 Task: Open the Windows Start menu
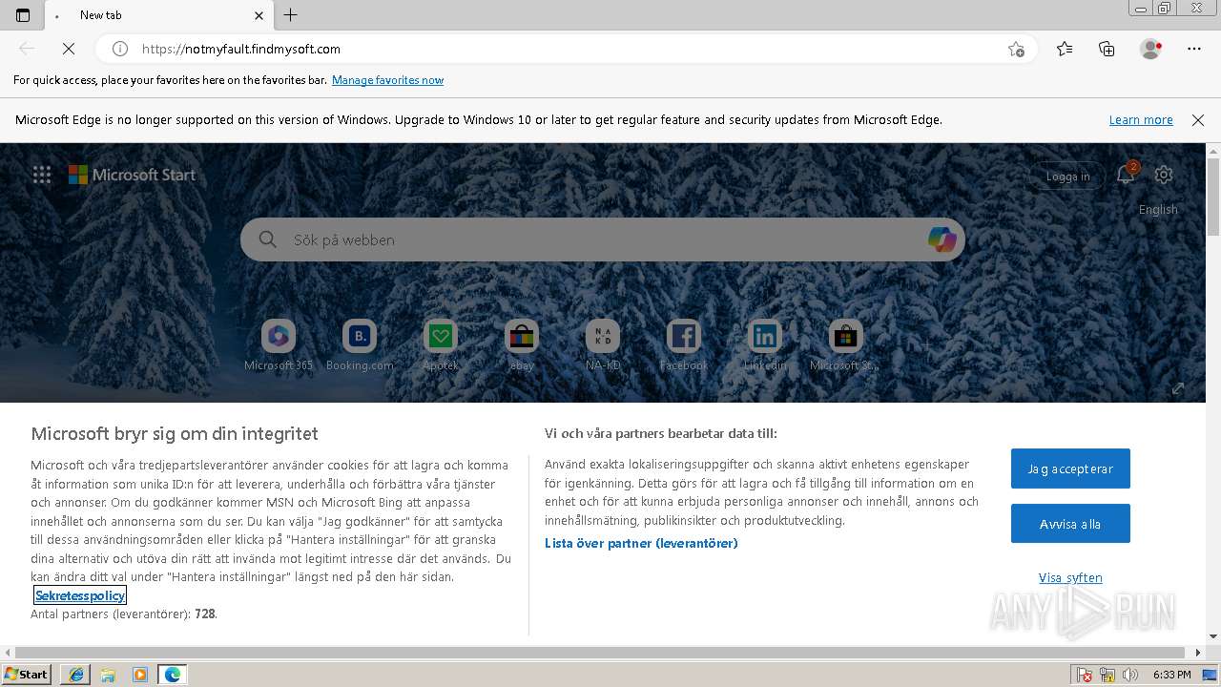click(27, 674)
